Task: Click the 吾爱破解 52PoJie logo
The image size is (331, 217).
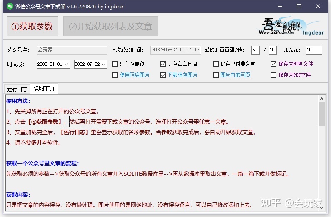Action: pyautogui.click(x=291, y=26)
